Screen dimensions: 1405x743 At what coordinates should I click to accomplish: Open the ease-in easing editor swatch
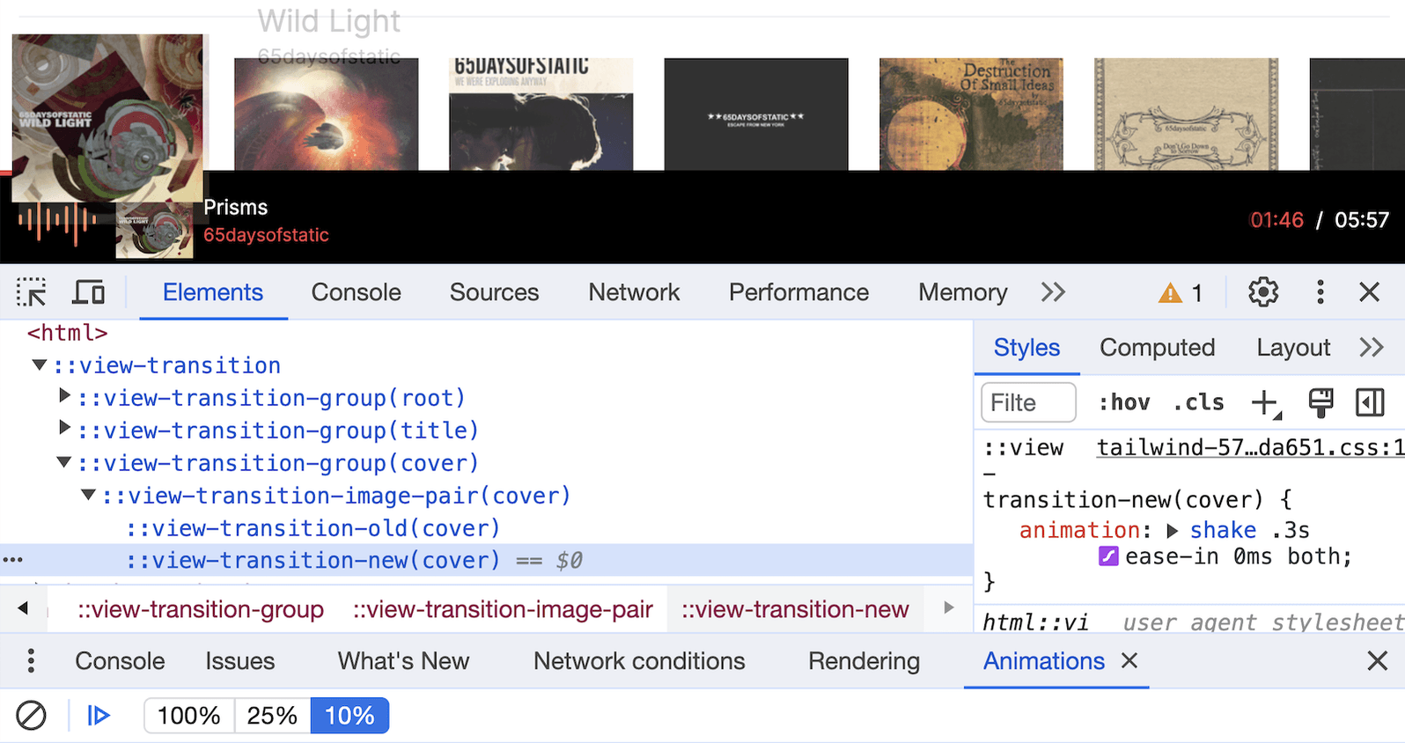1108,556
